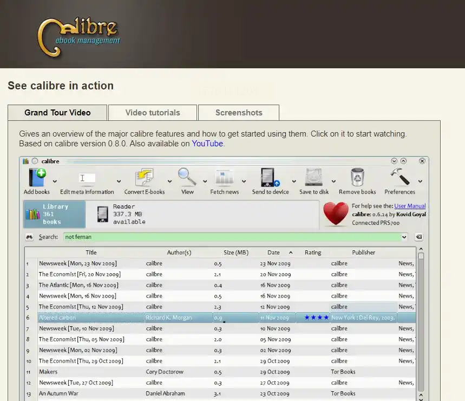Screen dimensions: 465x401
Task: Select the 'Makers' book title
Action: coord(48,372)
